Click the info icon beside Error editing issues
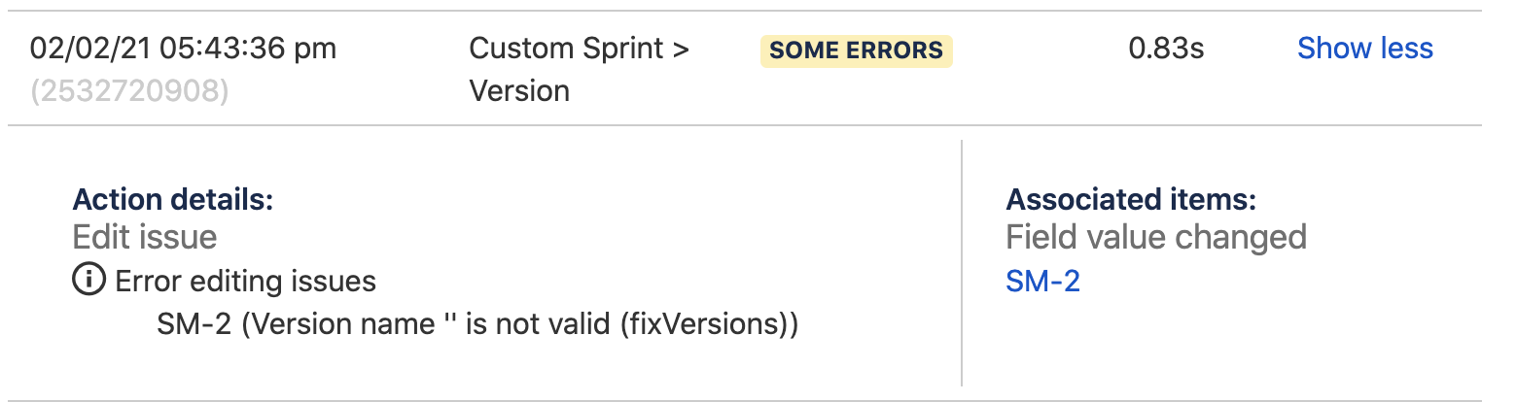Viewport: 1517px width, 402px height. 88,282
